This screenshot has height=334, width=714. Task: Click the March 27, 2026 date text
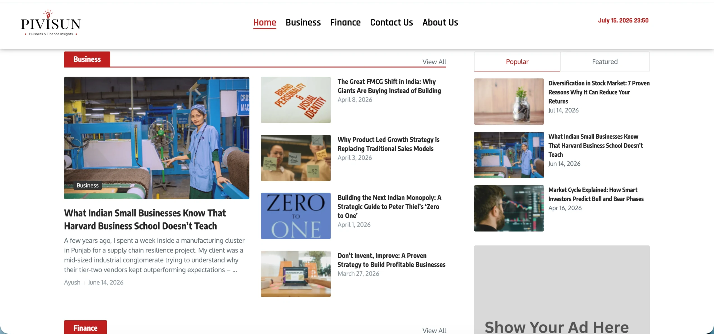tap(358, 274)
